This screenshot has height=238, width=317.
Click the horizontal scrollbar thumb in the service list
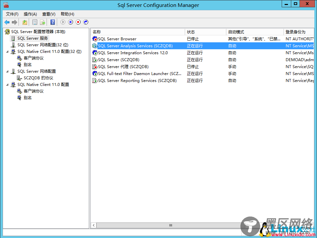coord(171,225)
